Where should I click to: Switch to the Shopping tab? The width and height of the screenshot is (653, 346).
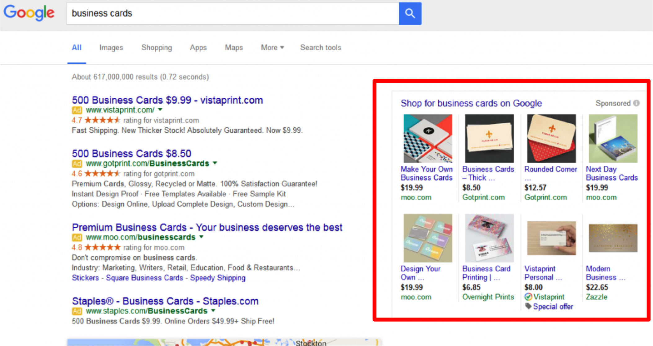point(157,48)
